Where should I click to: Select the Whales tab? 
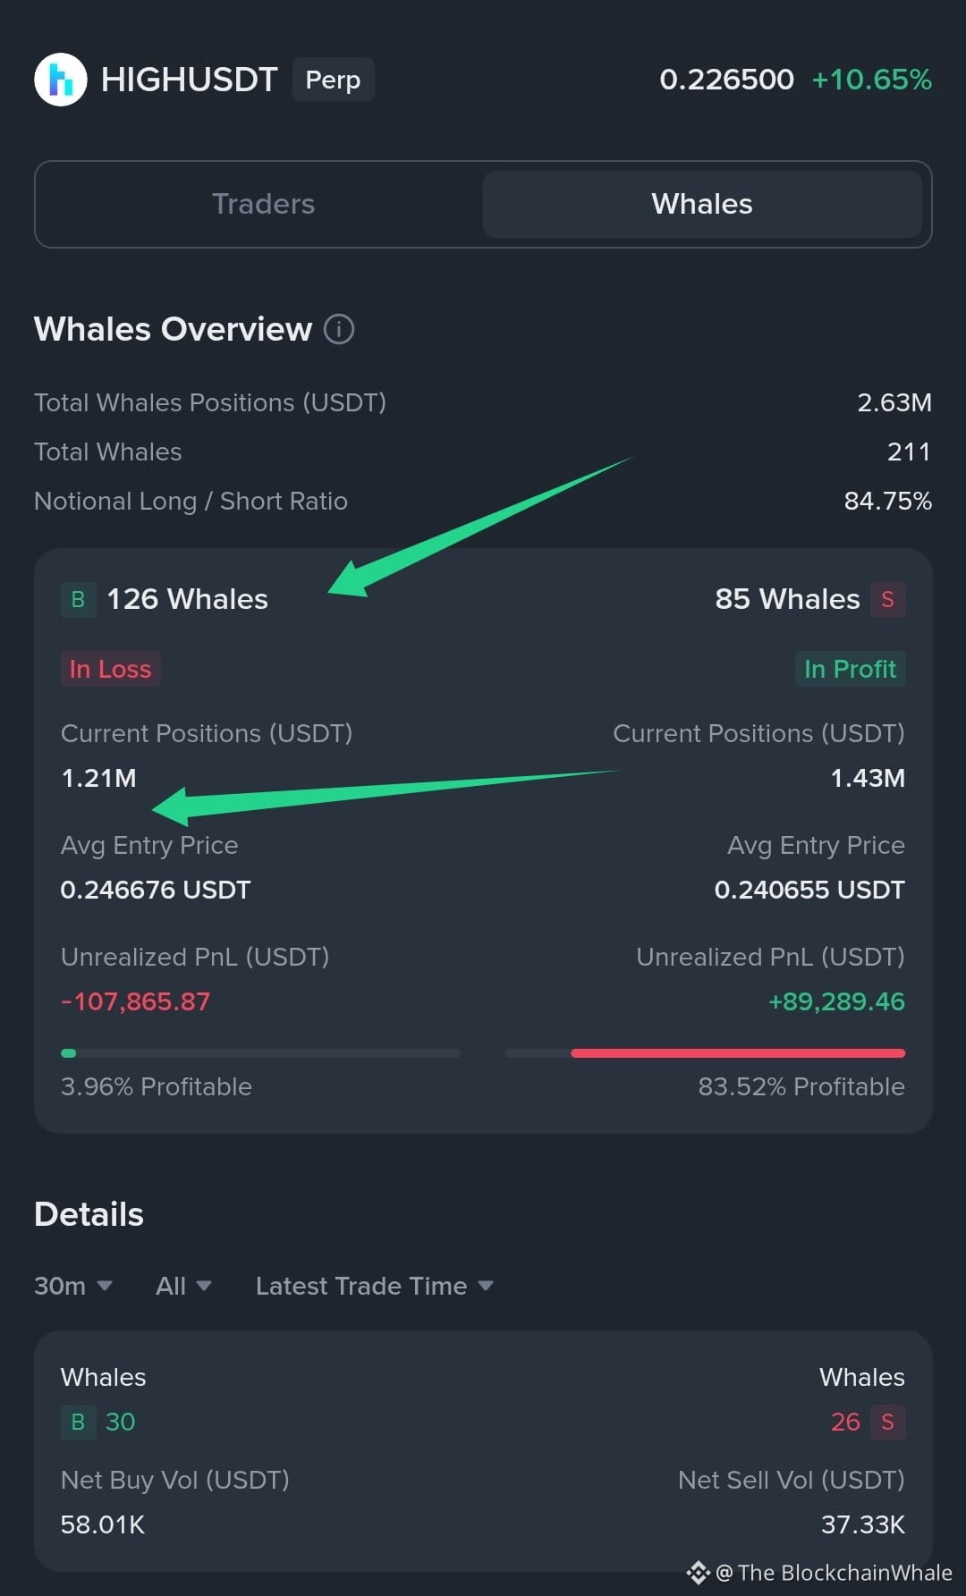tap(702, 204)
